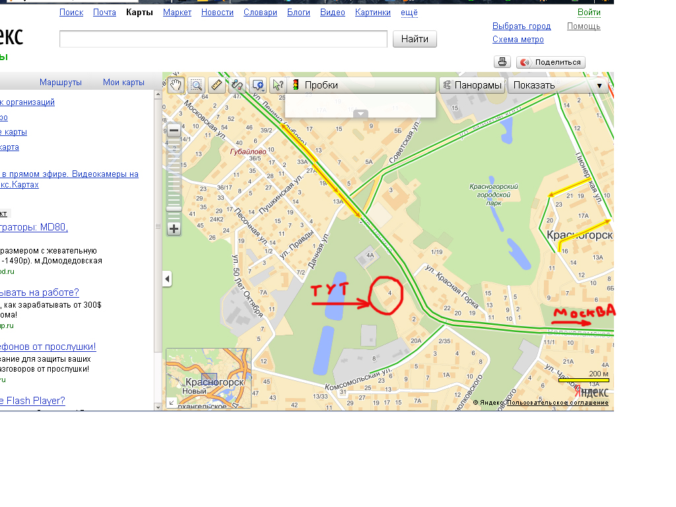The height and width of the screenshot is (507, 676).
Task: Open the Маркет service
Action: tap(177, 13)
